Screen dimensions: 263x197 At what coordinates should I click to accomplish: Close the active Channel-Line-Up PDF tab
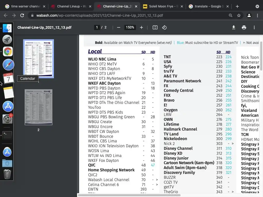tap(136, 6)
